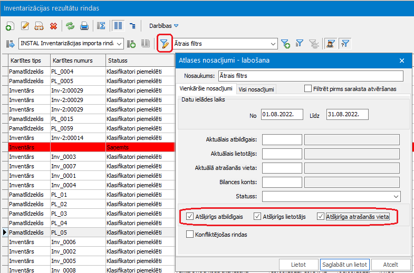Screen dimensions: 414x273
Task: Switch to the Visi nosacījumi tab
Action: tap(256, 89)
